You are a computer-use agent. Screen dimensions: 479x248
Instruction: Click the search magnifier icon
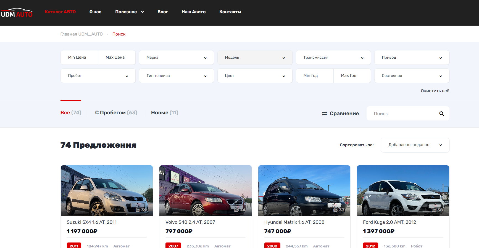(x=441, y=114)
